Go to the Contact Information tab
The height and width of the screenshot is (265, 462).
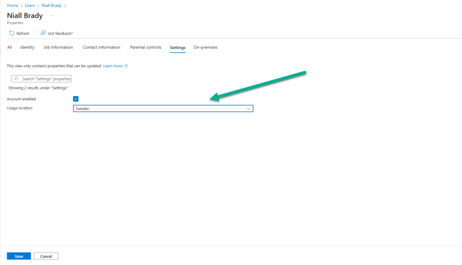click(x=102, y=47)
